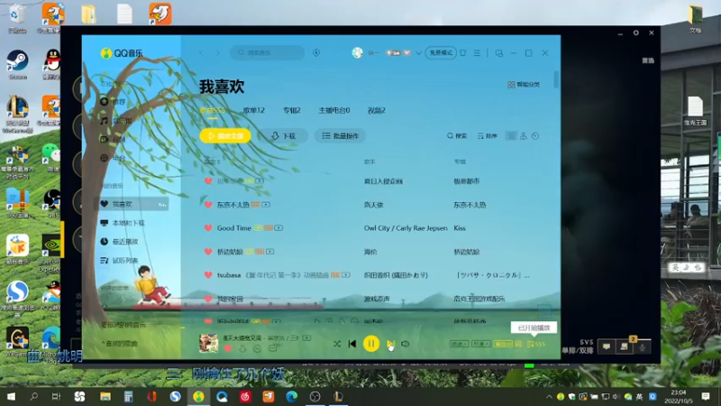Unlike the song Good Time

pyautogui.click(x=208, y=228)
